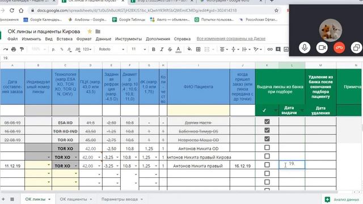This screenshot has height=204, width=363.
Task: Uncheck checkbox in Долгих Настя row
Action: [x=267, y=121]
